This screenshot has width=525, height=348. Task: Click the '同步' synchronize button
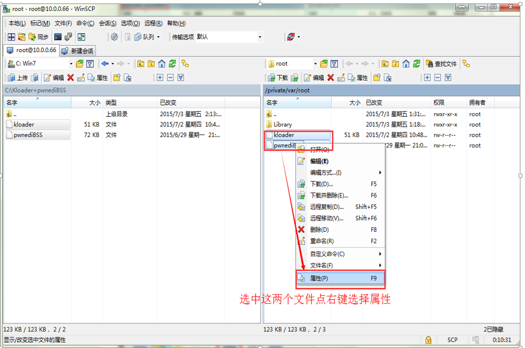tap(38, 37)
